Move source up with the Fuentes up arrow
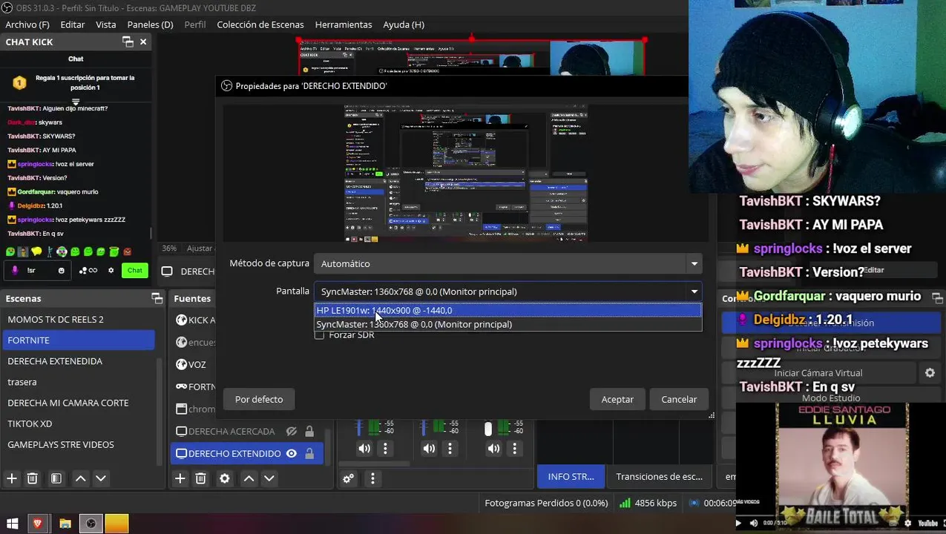This screenshot has height=534, width=946. click(x=249, y=478)
